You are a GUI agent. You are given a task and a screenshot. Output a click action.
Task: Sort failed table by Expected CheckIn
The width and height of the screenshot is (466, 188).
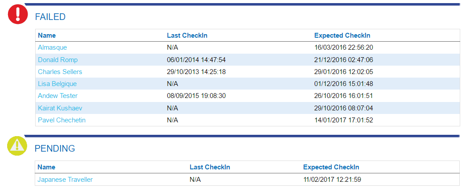[x=342, y=35]
